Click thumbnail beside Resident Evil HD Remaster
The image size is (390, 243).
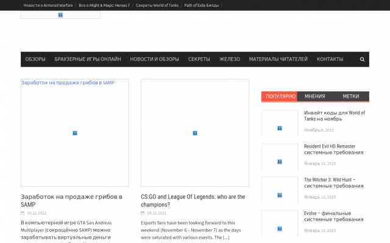click(280, 157)
